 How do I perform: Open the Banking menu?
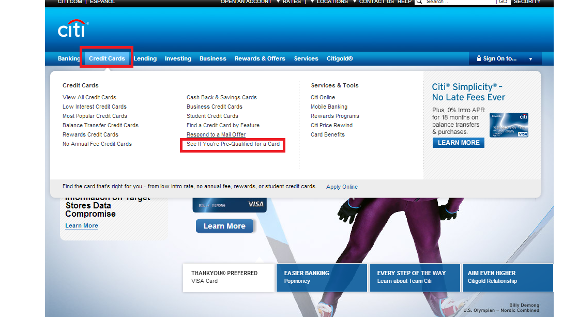(x=69, y=58)
